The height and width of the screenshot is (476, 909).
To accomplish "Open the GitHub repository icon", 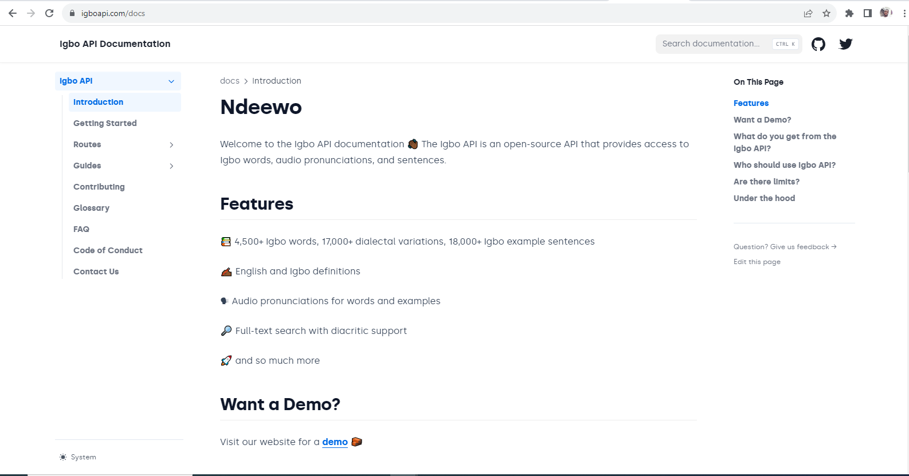I will (x=818, y=44).
